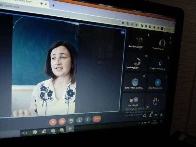The height and width of the screenshot is (147, 196).
Task: Open the in-call chat panel
Action: 156,115
